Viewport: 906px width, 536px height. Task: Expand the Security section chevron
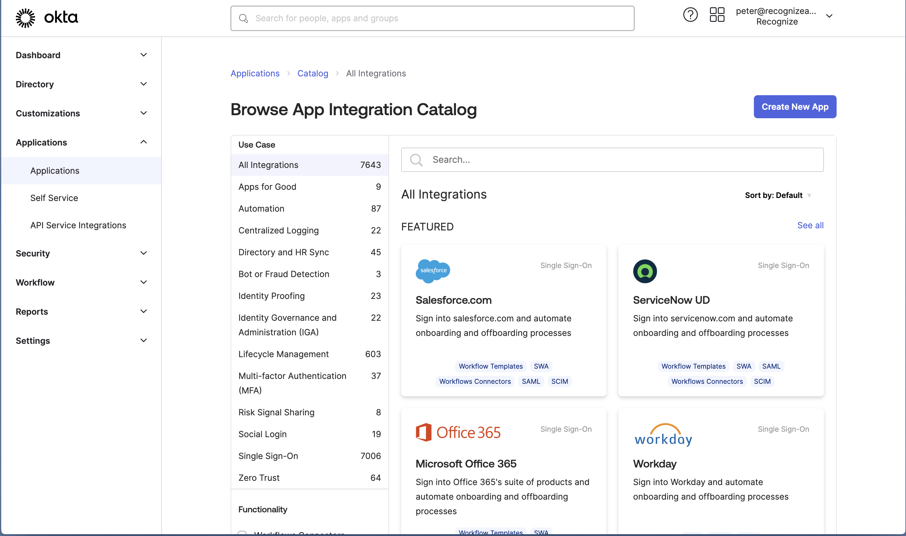tap(143, 253)
